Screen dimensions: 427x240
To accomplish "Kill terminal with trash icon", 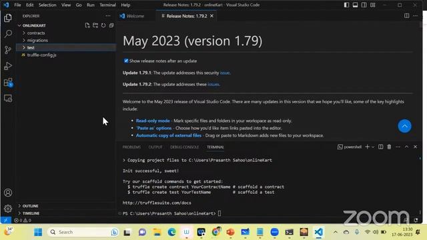I will coord(389,147).
